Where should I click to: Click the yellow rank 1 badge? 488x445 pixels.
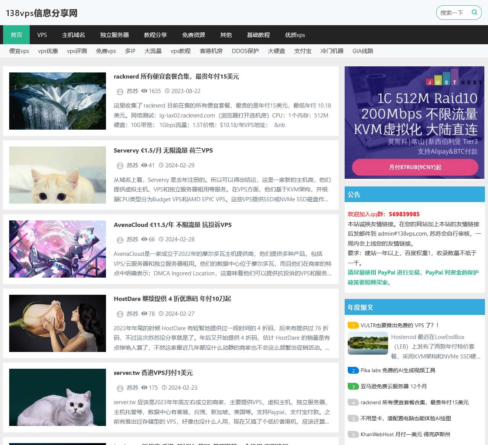click(x=353, y=325)
